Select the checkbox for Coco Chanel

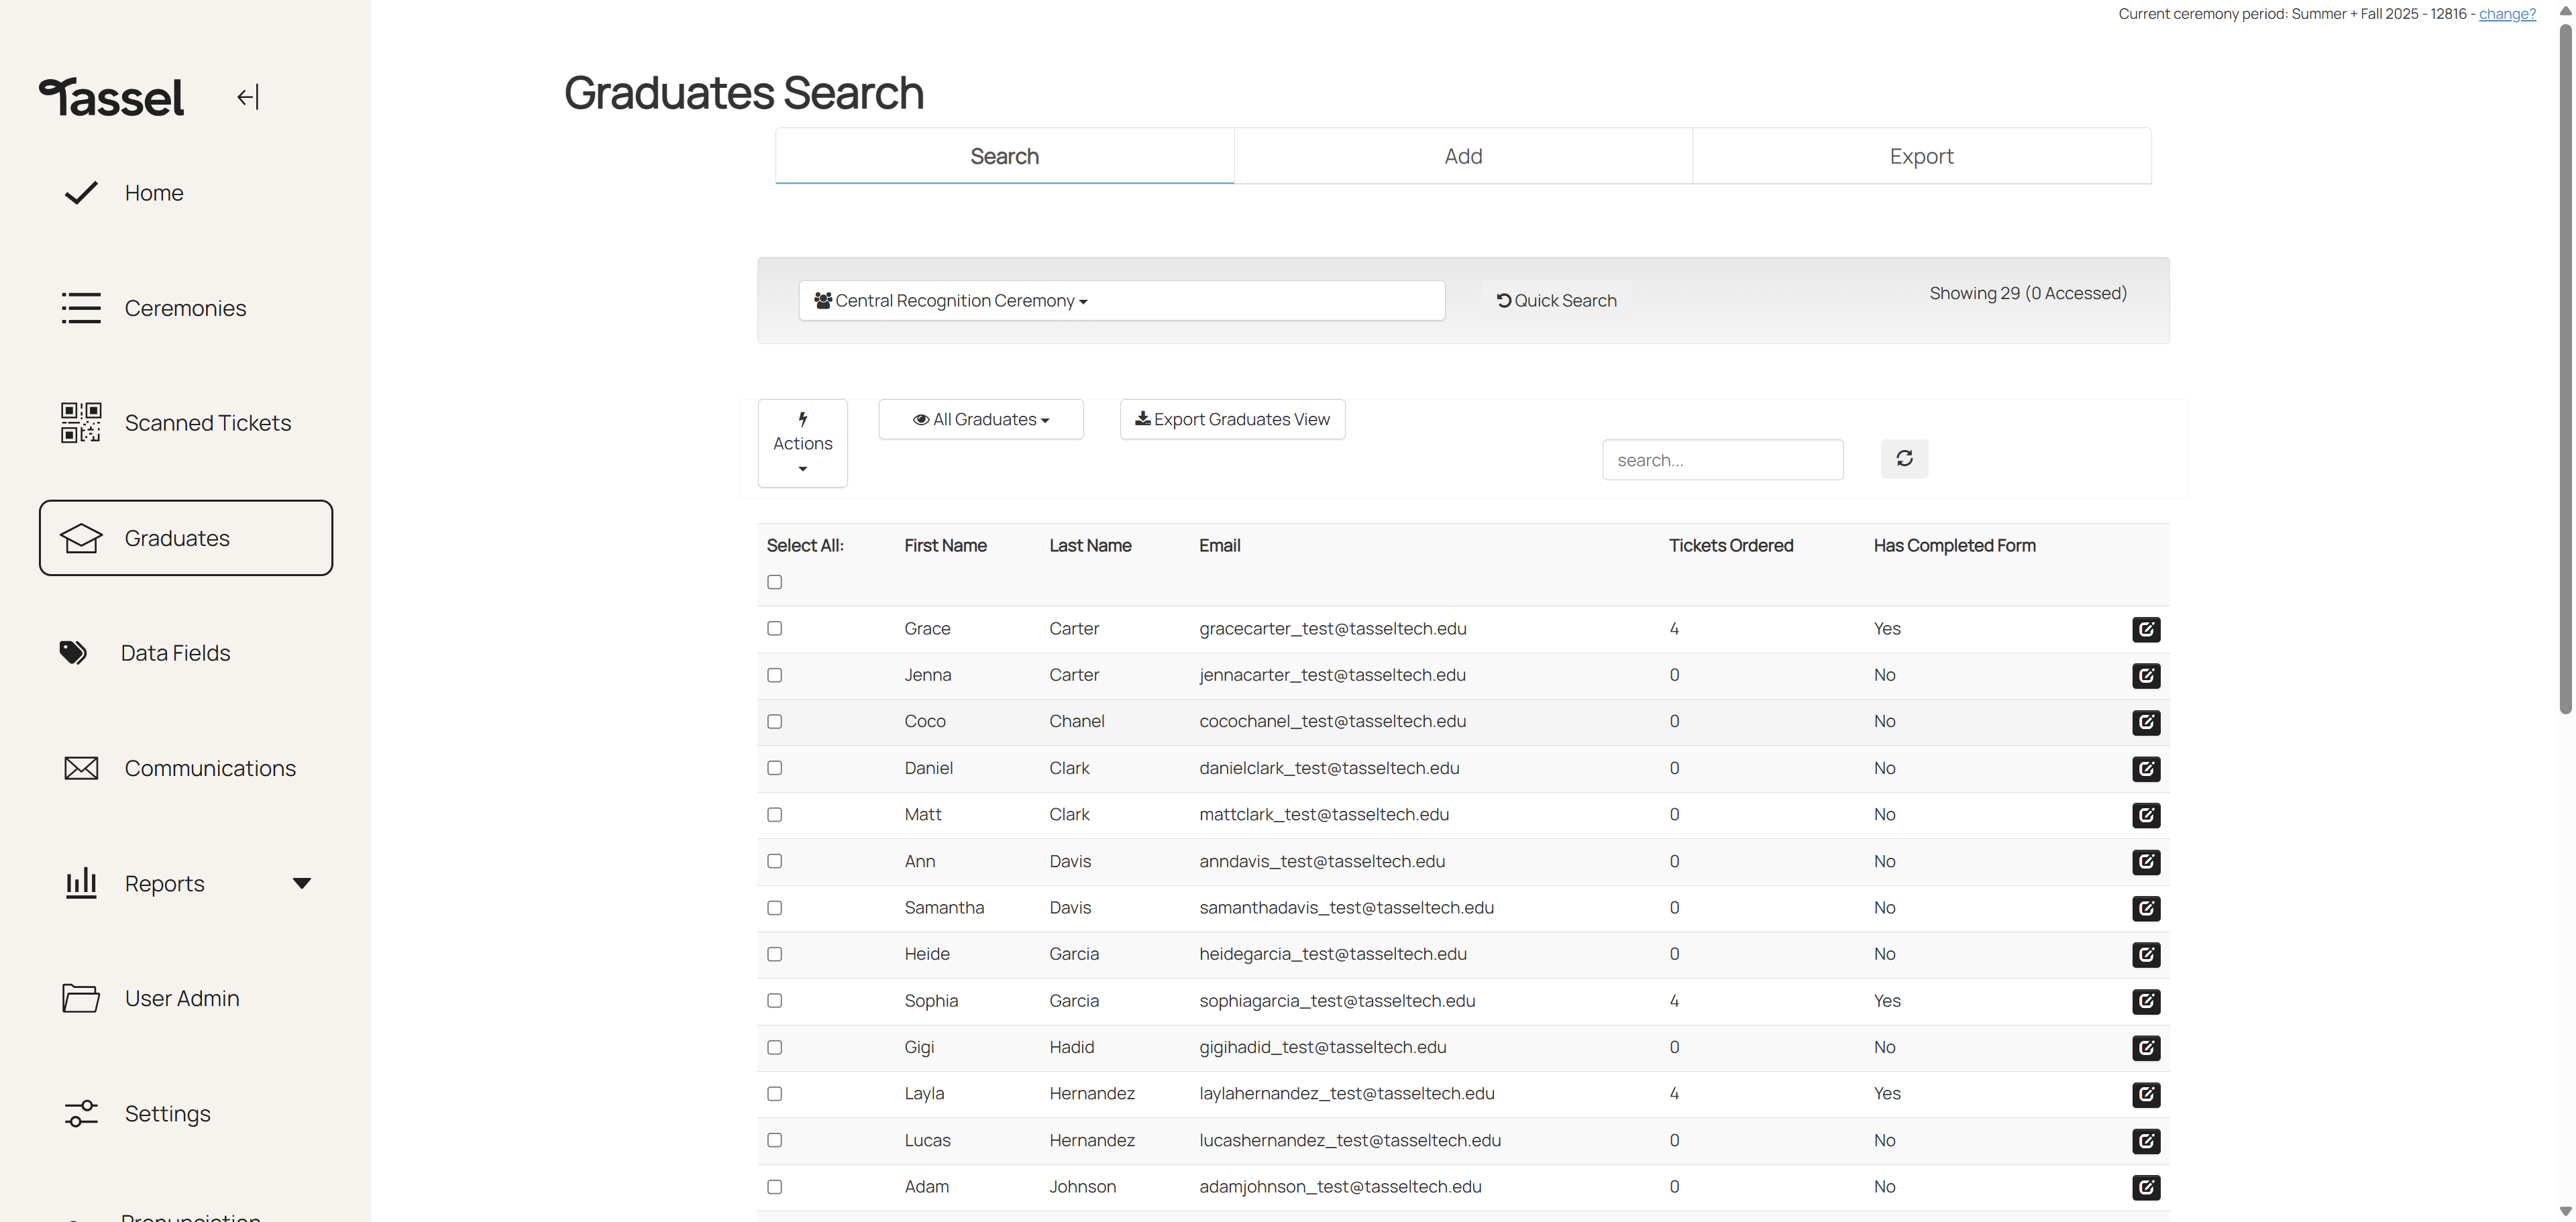click(774, 722)
